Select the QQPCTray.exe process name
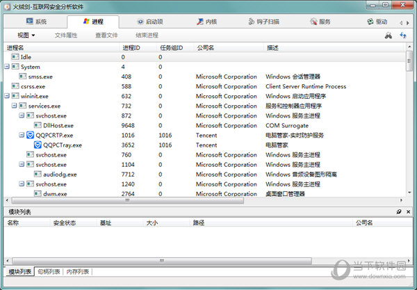 pyautogui.click(x=63, y=145)
